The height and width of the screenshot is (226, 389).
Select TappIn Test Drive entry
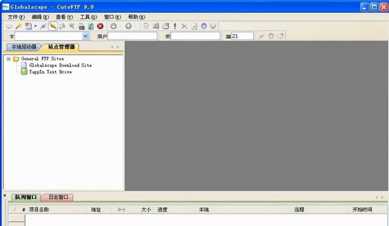coord(50,72)
